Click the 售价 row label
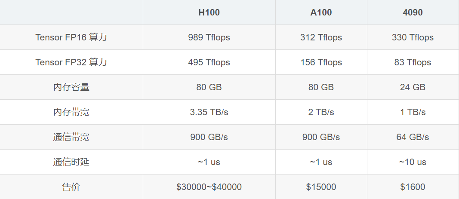The width and height of the screenshot is (459, 199). tap(71, 187)
